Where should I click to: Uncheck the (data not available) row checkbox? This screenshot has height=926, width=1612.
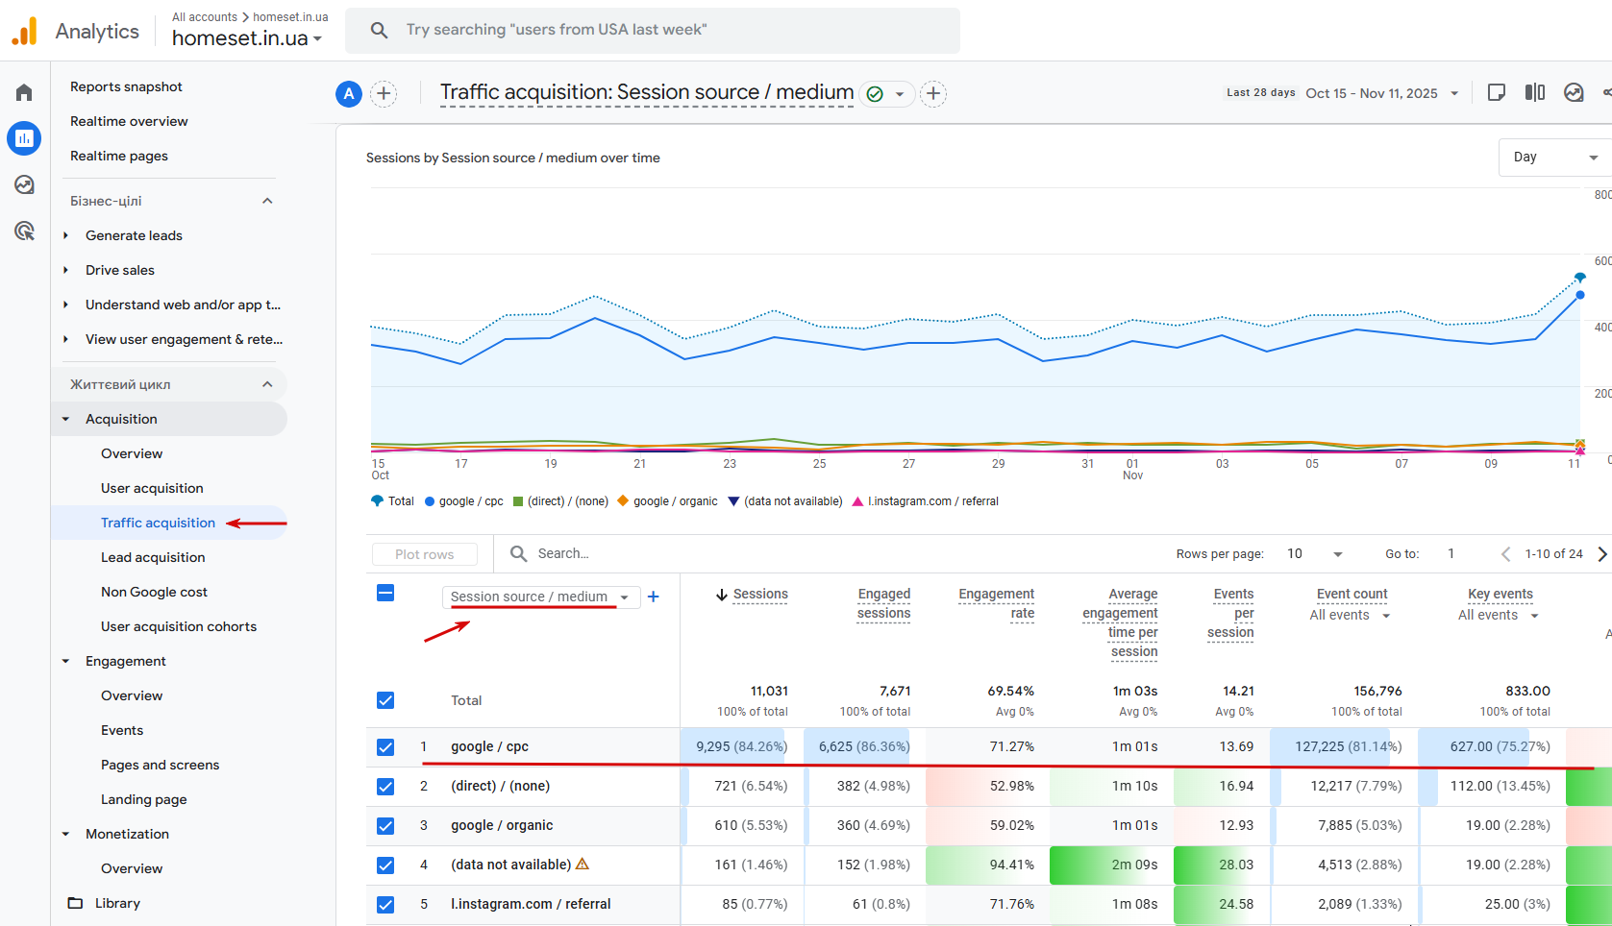point(385,865)
